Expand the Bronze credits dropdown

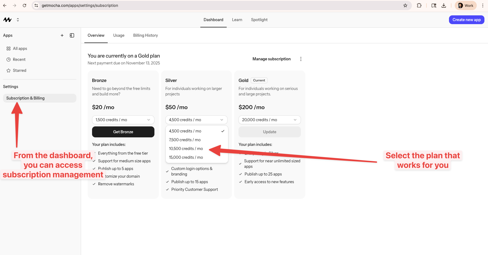coord(123,120)
